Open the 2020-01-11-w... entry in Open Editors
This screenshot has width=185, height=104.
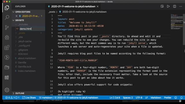(31, 16)
